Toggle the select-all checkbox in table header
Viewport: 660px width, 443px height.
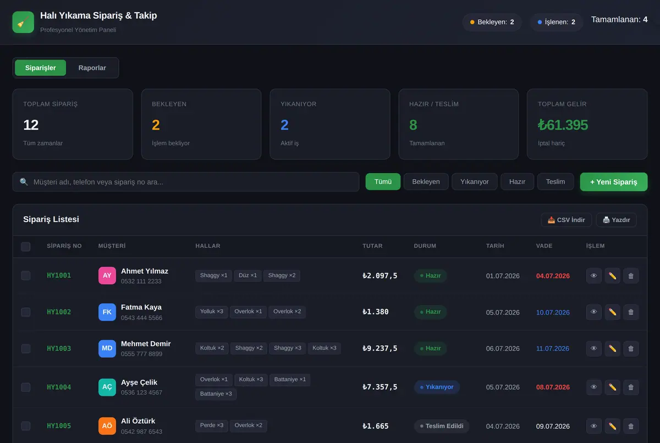click(x=26, y=247)
